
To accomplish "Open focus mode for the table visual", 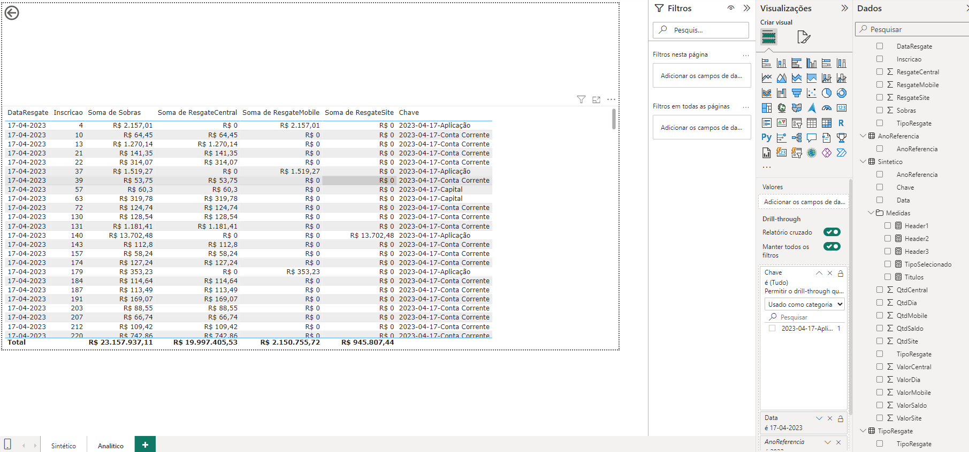I will click(x=596, y=99).
